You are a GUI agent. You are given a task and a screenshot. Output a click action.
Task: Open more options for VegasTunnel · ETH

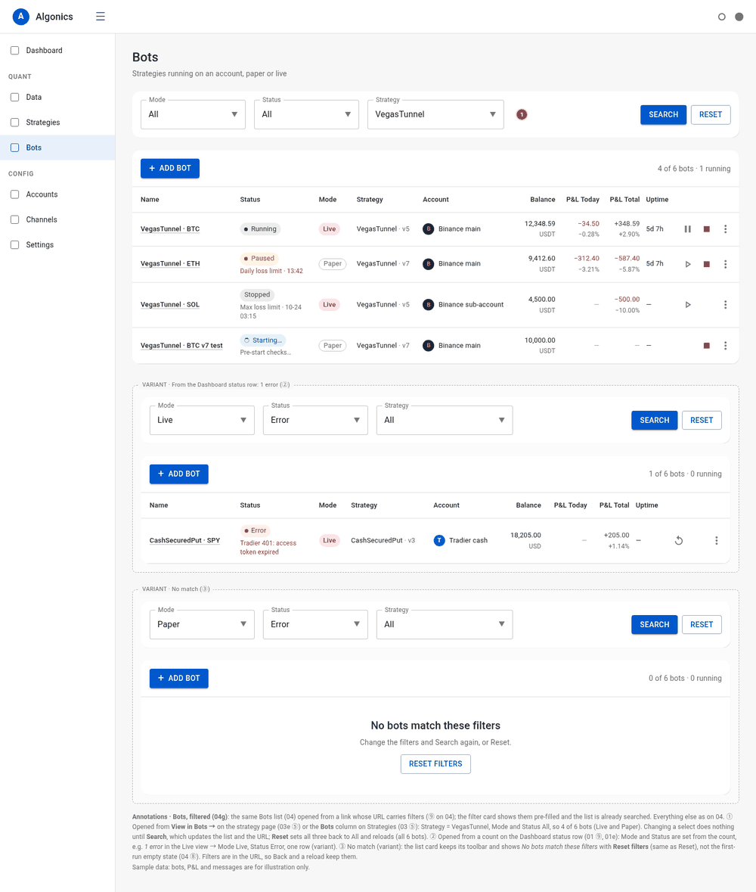[725, 264]
